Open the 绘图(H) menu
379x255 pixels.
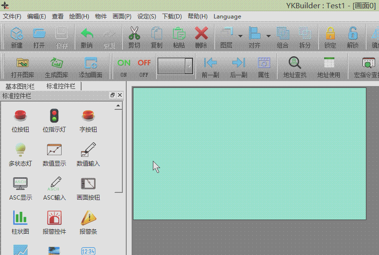point(79,16)
